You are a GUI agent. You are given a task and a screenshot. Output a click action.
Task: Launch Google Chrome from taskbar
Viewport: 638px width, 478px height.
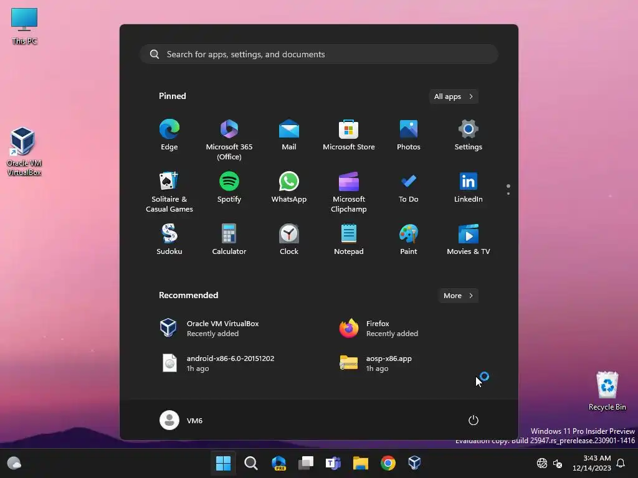point(388,463)
